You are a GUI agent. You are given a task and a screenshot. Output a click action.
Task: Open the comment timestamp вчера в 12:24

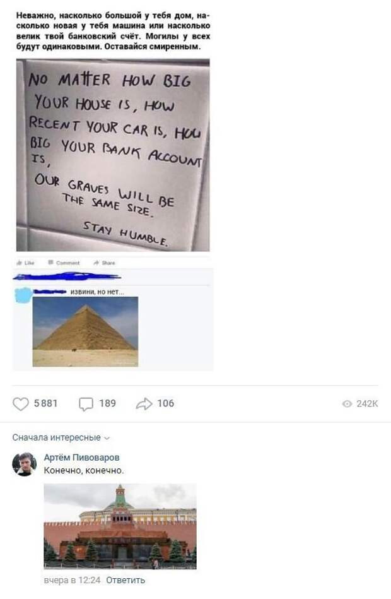(x=72, y=580)
